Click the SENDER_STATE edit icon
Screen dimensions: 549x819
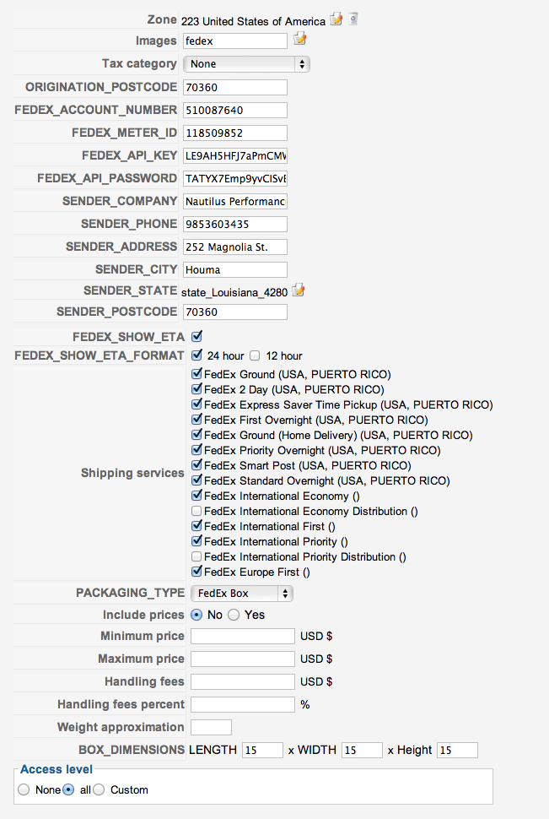(x=299, y=290)
